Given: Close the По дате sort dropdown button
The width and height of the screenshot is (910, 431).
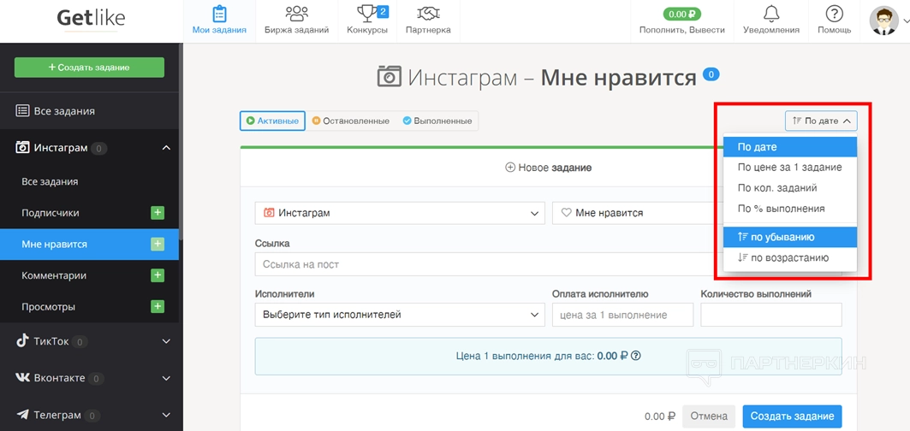Looking at the screenshot, I should [x=821, y=121].
